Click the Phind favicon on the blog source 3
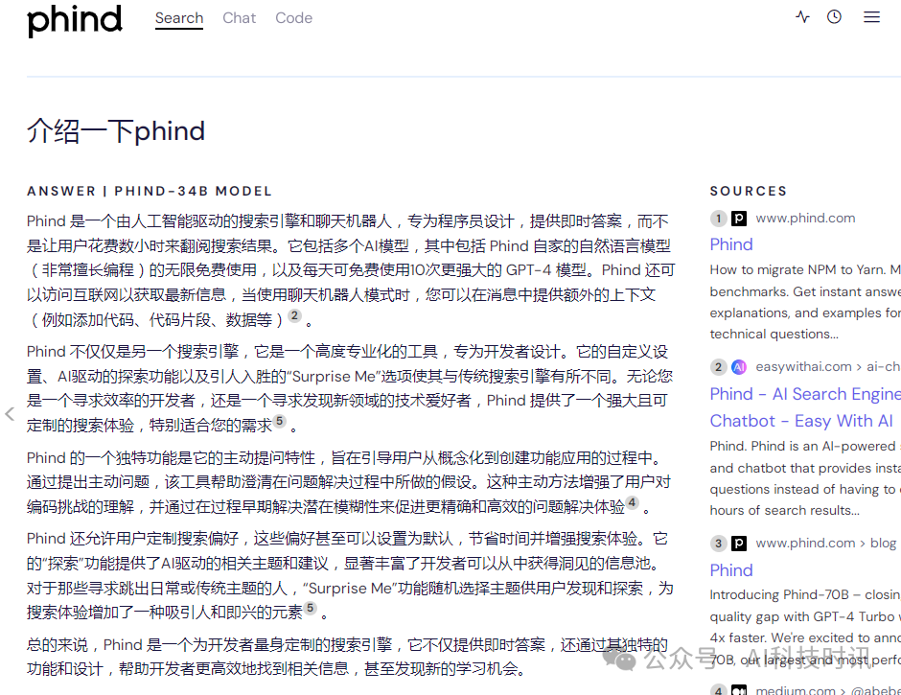 click(738, 543)
